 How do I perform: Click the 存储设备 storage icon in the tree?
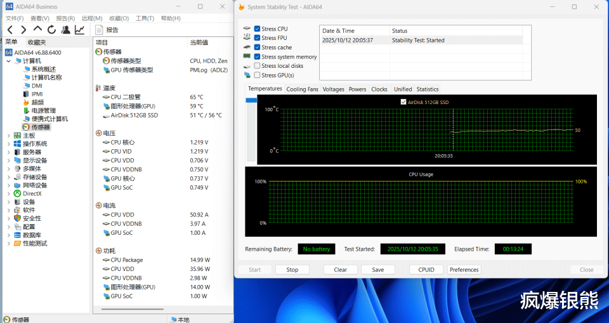[x=17, y=177]
